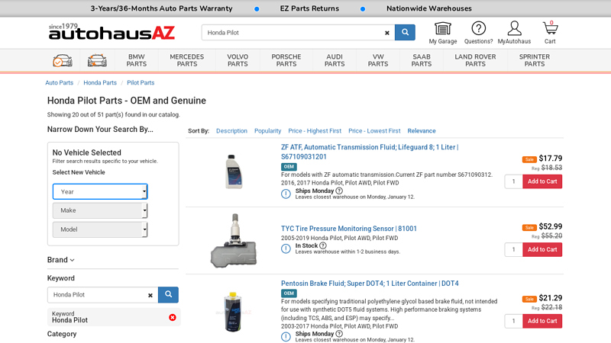Open the My Garage icon
Viewport: 611px width, 343px height.
[x=442, y=29]
